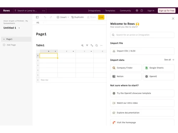Image resolution: width=178 pixels, height=133 pixels.
Task: Click the Share button
Action: tap(91, 17)
